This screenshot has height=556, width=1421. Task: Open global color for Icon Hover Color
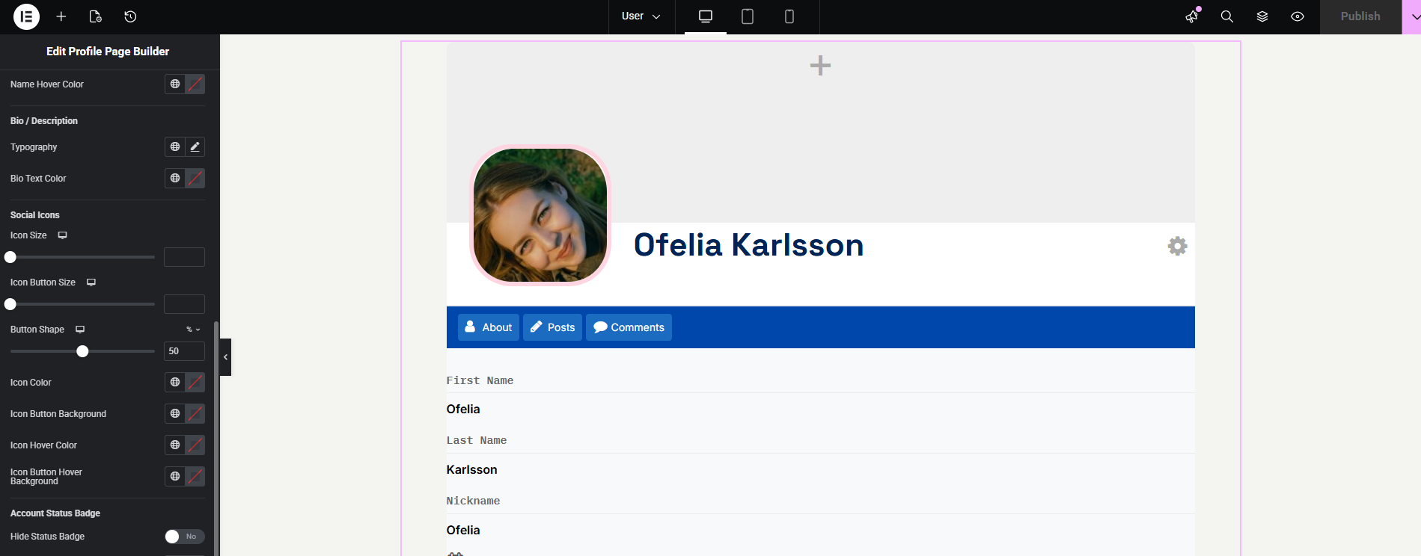(x=175, y=445)
